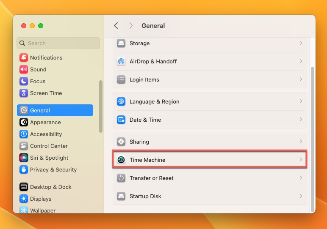The image size is (327, 229).
Task: Click the green zoom window button
Action: coord(41,26)
